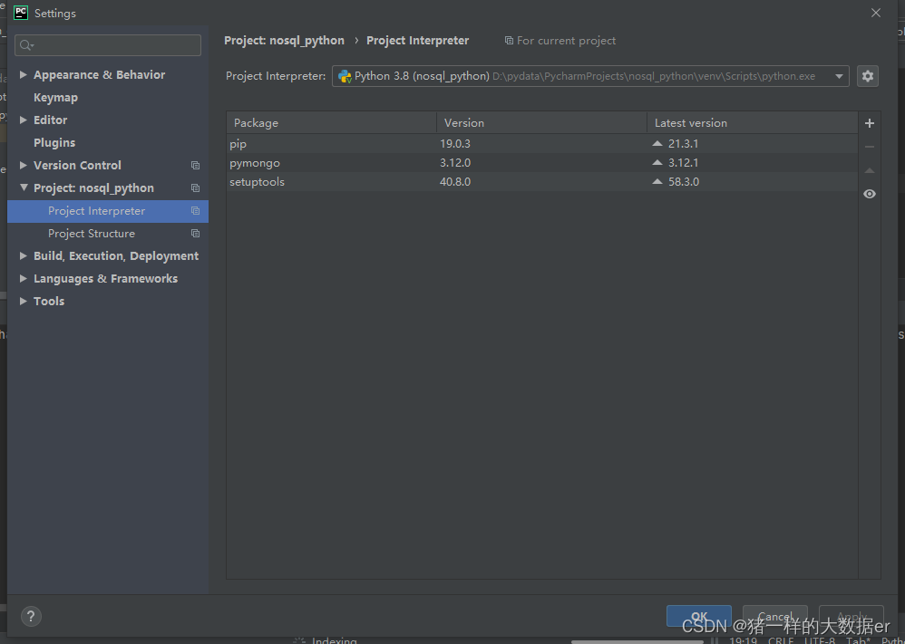Click the 'For current project' indicator icon

511,40
